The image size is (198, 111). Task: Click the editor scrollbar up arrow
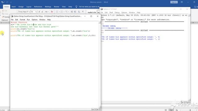(x=100, y=23)
